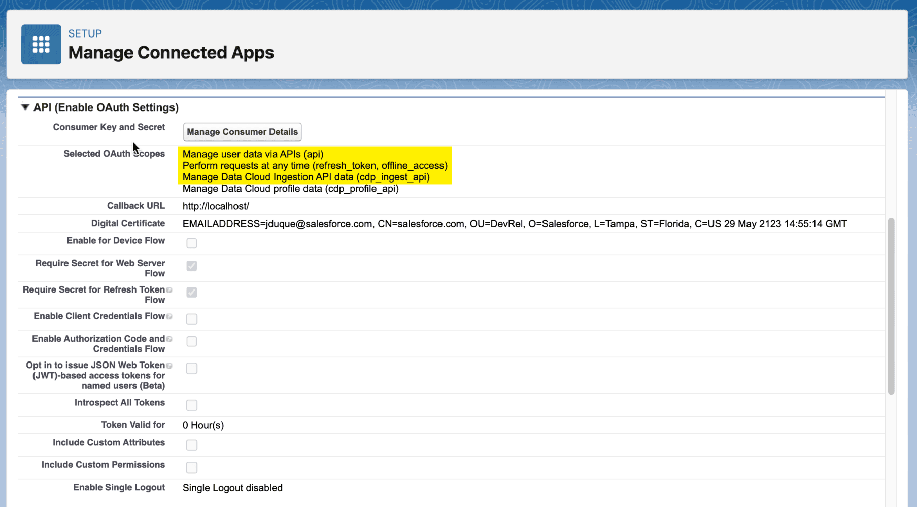Select the Perform requests at any time scope
Viewport: 917px width, 507px height.
pyautogui.click(x=315, y=166)
